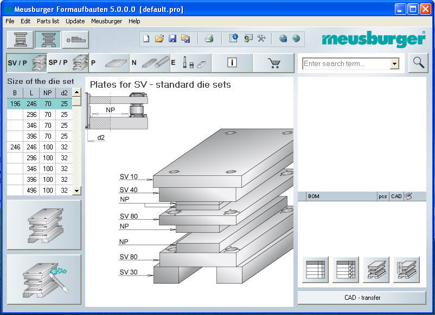Viewport: 435px width, 315px height.
Task: Click the SV 30 plate label
Action: (129, 272)
